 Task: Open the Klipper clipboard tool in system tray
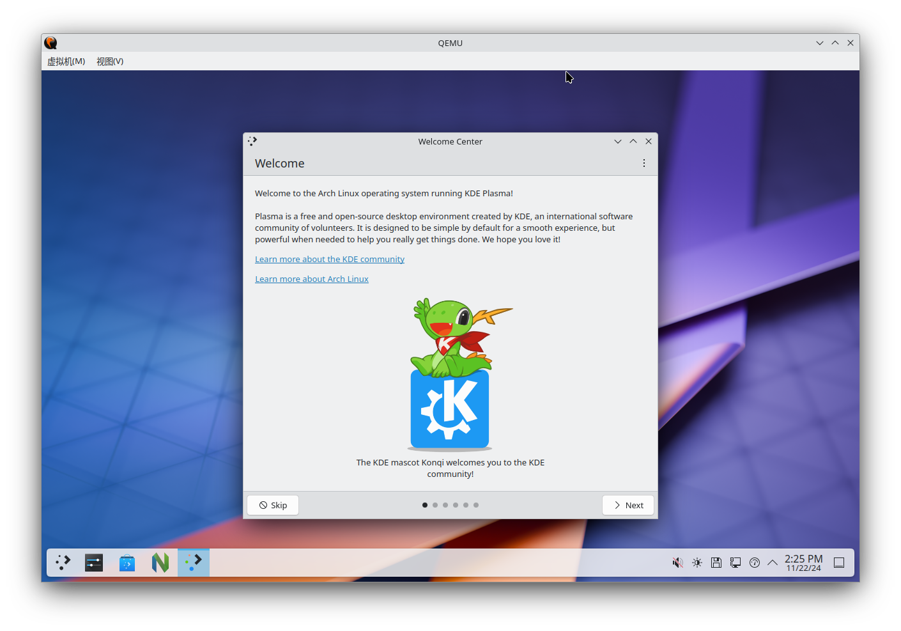[716, 563]
